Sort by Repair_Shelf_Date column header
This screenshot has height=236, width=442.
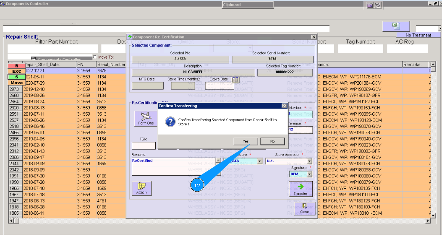coord(49,64)
